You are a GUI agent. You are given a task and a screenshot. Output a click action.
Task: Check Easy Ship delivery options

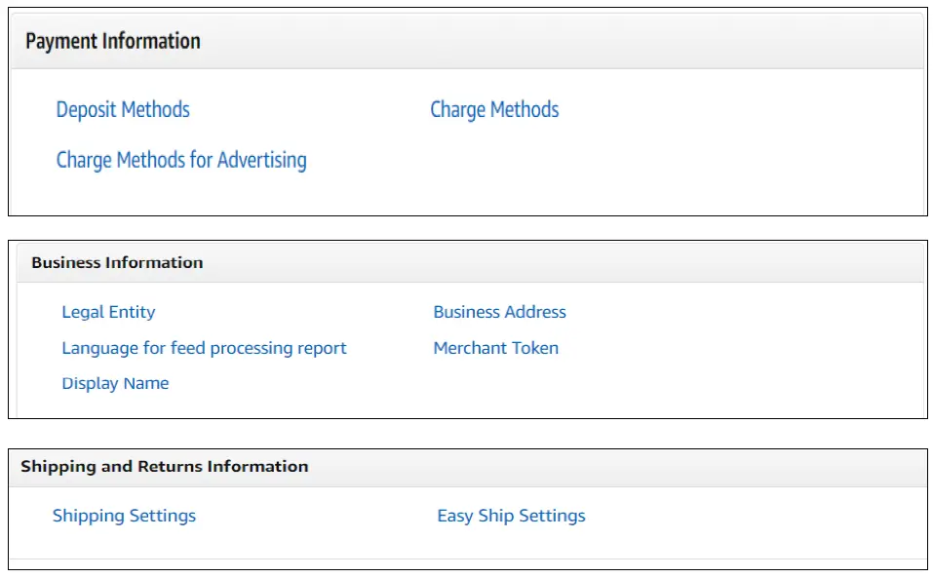tap(512, 516)
